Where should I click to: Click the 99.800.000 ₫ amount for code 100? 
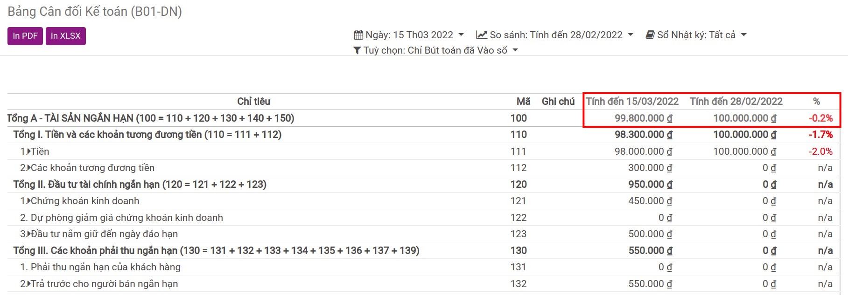tap(644, 118)
